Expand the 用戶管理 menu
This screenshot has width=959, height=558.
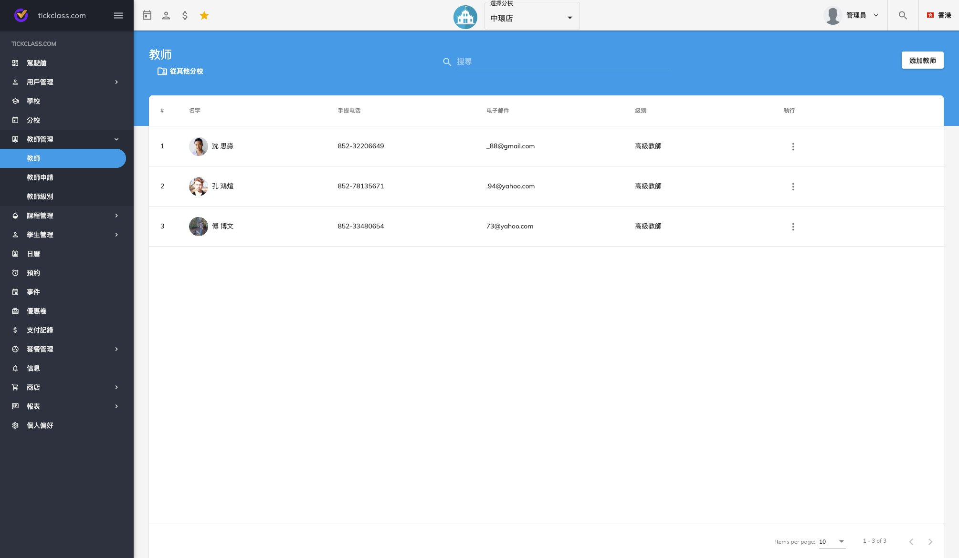pyautogui.click(x=67, y=82)
